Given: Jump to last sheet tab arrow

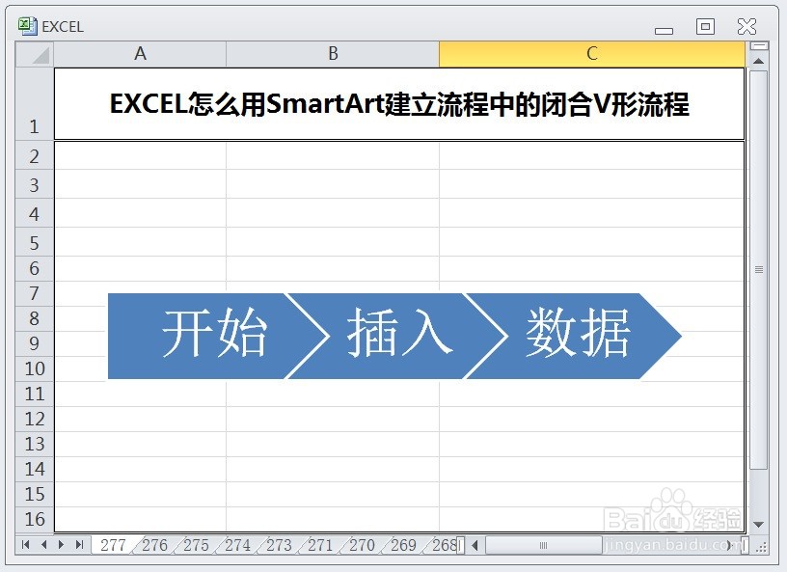Looking at the screenshot, I should (79, 545).
